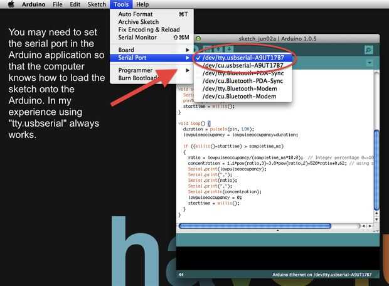Open the Arduino application menu
The height and width of the screenshot is (286, 389).
coord(33,4)
